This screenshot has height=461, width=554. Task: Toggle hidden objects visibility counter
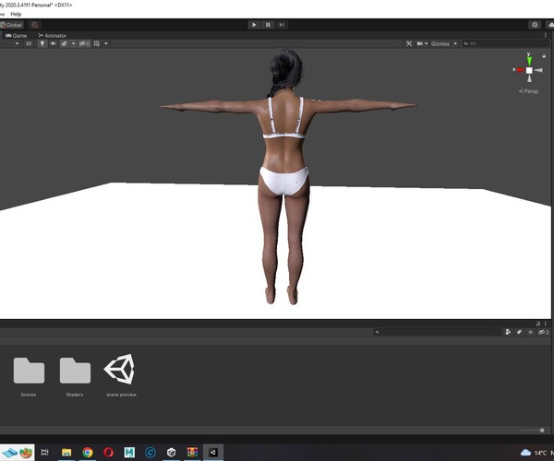coord(84,43)
